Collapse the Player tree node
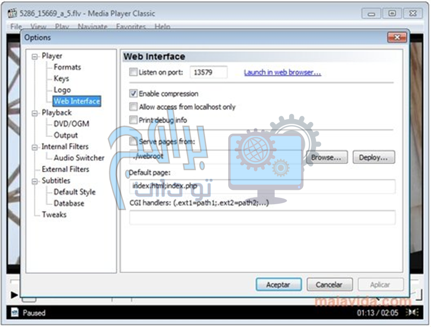 click(35, 56)
